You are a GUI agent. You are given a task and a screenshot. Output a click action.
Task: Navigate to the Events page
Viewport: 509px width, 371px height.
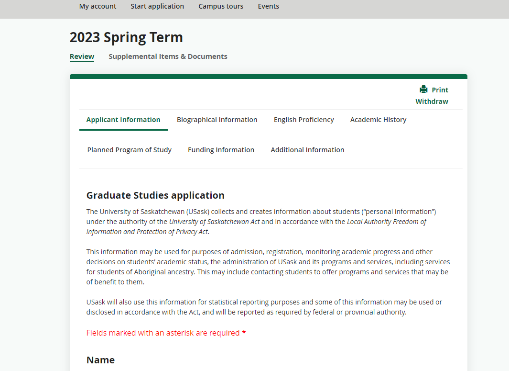[x=268, y=6]
